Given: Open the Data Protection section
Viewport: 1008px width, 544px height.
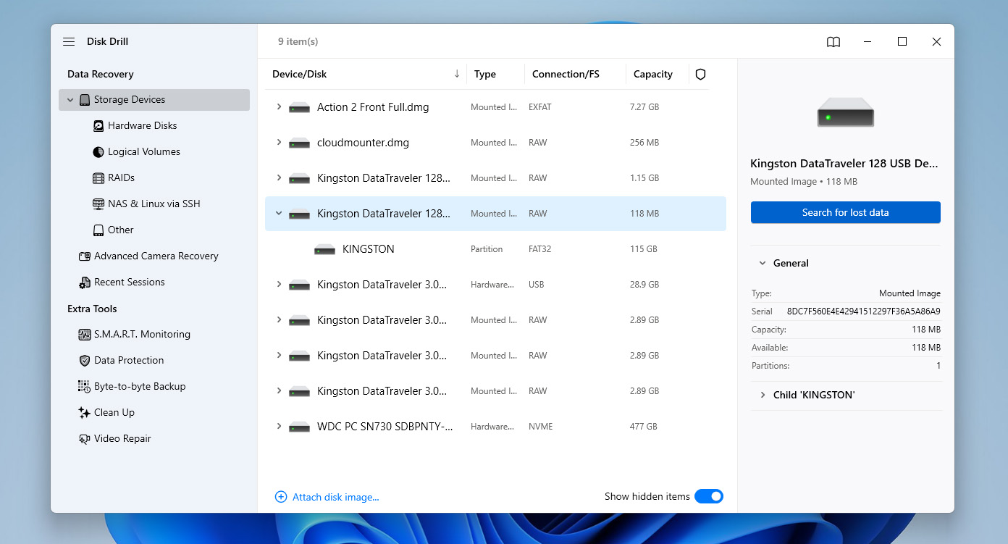Looking at the screenshot, I should click(x=129, y=360).
